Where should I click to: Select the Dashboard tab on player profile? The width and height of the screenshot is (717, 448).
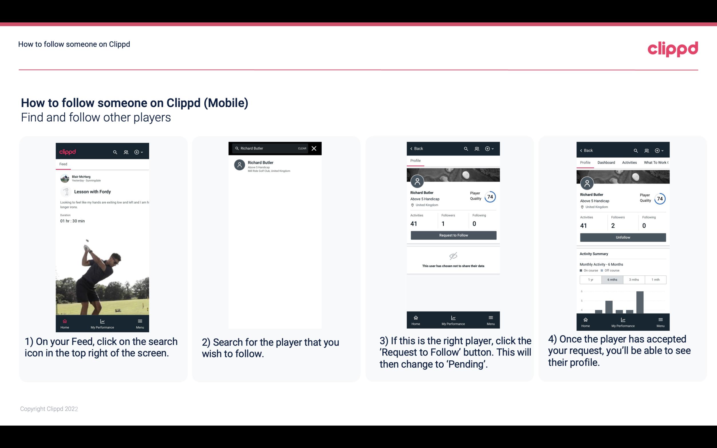click(606, 162)
